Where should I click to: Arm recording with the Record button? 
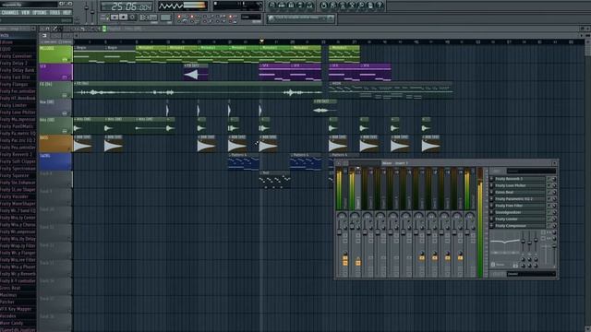click(132, 18)
